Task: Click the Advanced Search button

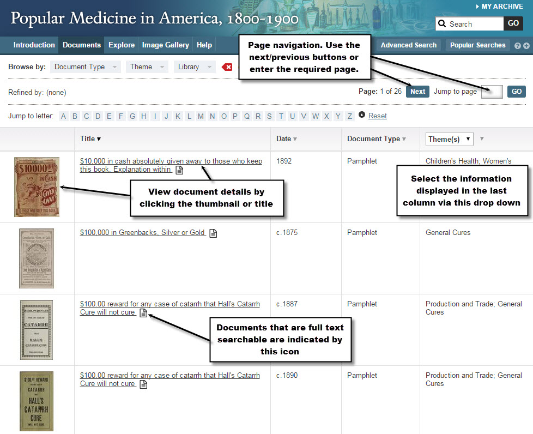Action: (x=408, y=45)
